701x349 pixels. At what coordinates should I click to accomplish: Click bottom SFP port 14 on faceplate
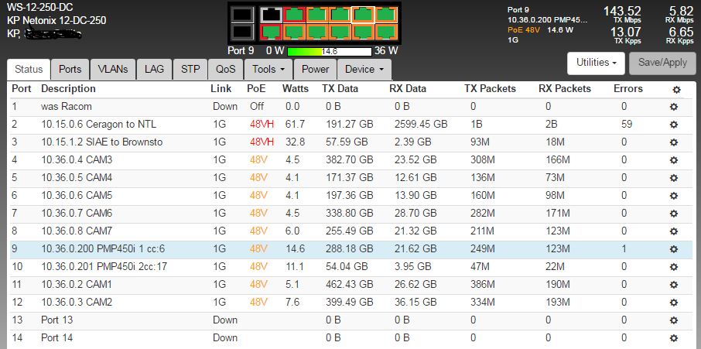[241, 31]
